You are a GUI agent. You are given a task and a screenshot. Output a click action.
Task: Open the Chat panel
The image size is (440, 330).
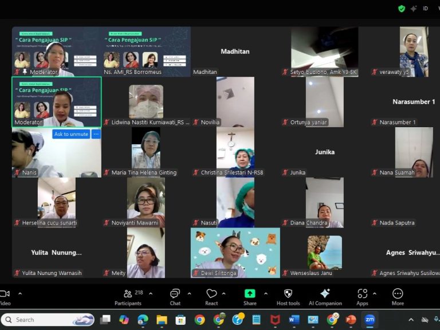point(175,294)
